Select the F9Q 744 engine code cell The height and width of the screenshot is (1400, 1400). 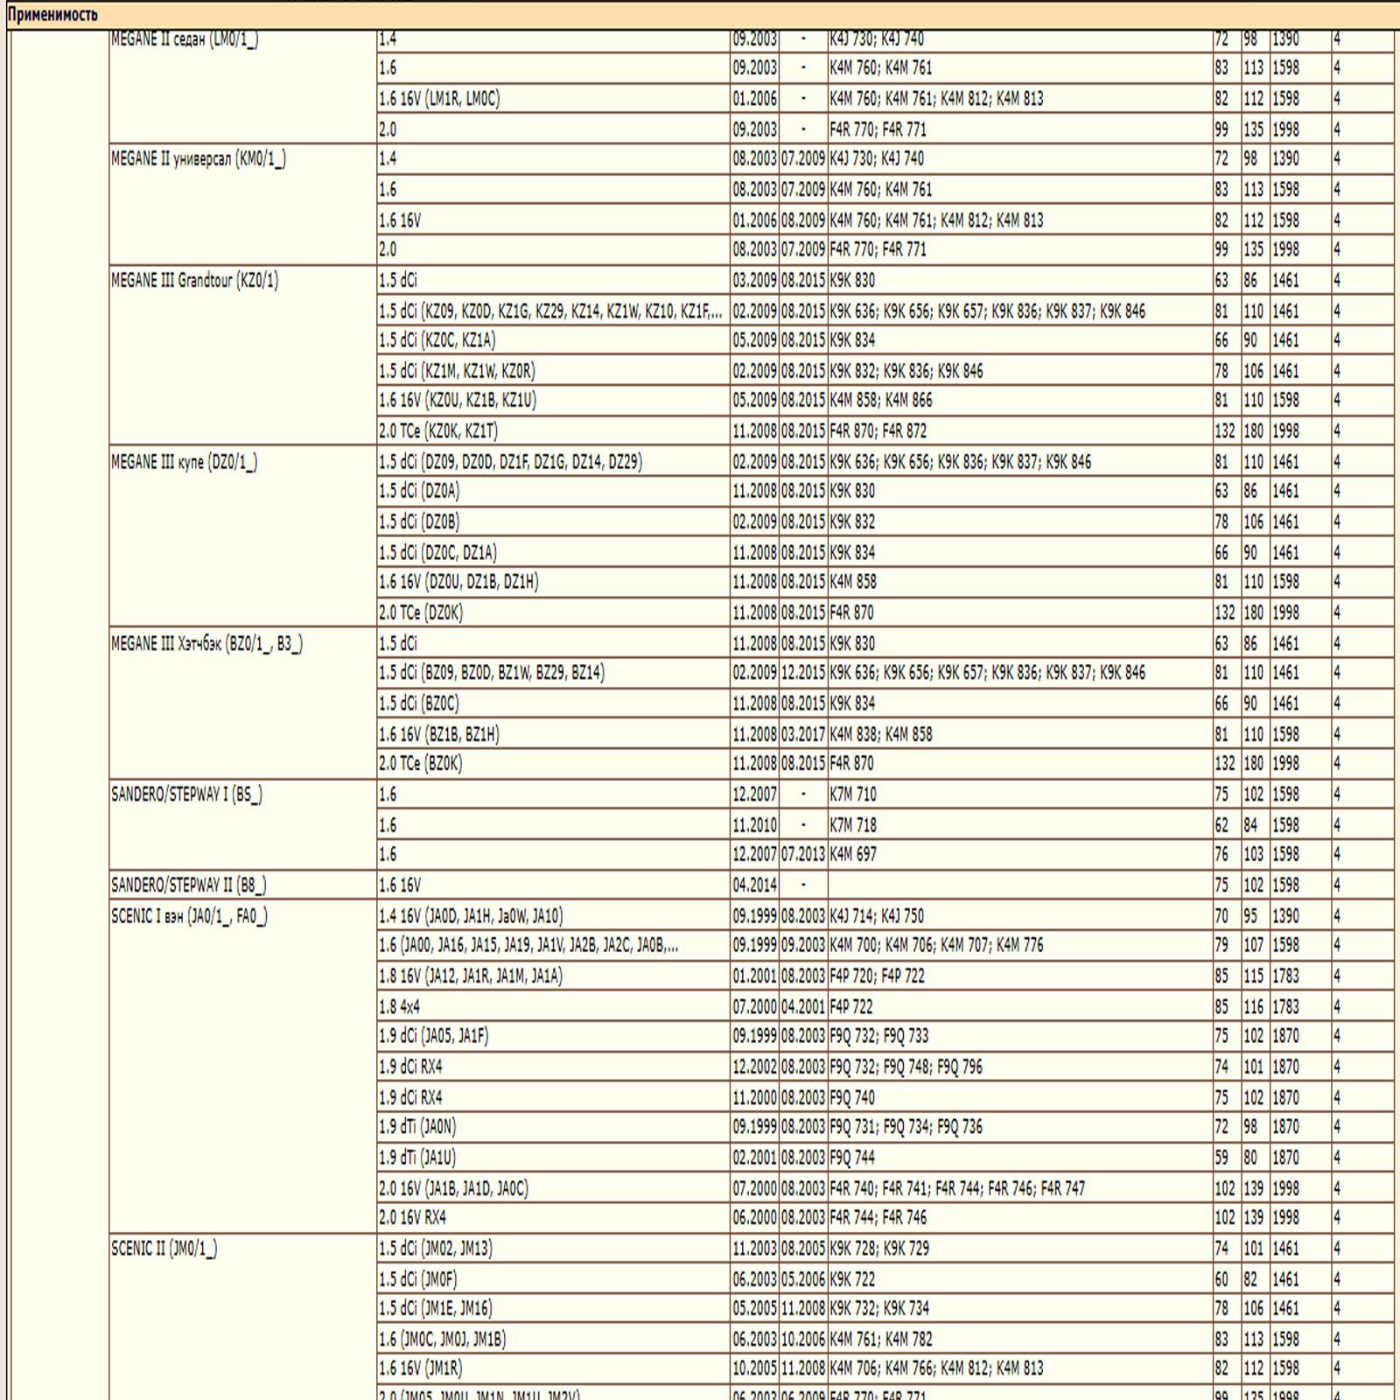852,1158
